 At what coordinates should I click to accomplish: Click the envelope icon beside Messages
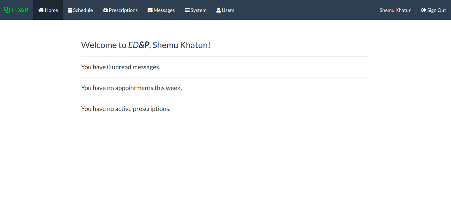click(150, 10)
